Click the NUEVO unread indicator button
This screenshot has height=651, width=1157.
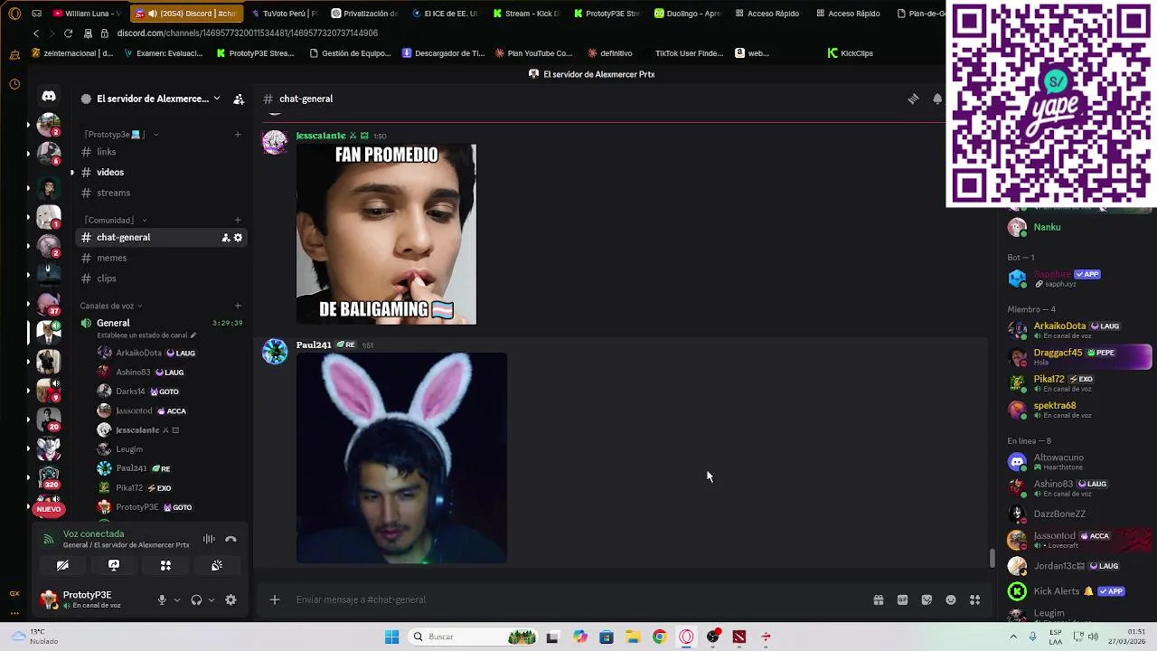[49, 509]
